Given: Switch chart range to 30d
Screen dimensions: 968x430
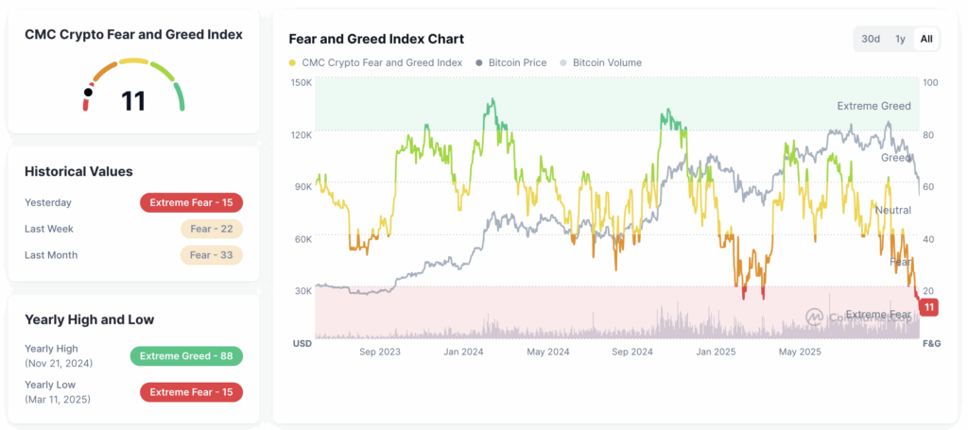Looking at the screenshot, I should (x=871, y=39).
